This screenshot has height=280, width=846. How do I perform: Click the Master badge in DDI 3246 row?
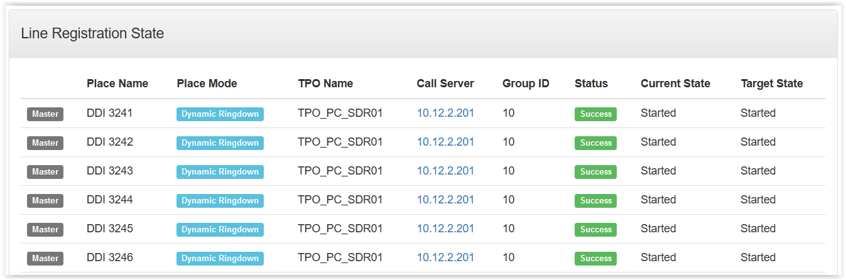[x=45, y=259]
